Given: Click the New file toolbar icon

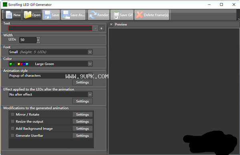Looking at the screenshot, I should (9, 15).
